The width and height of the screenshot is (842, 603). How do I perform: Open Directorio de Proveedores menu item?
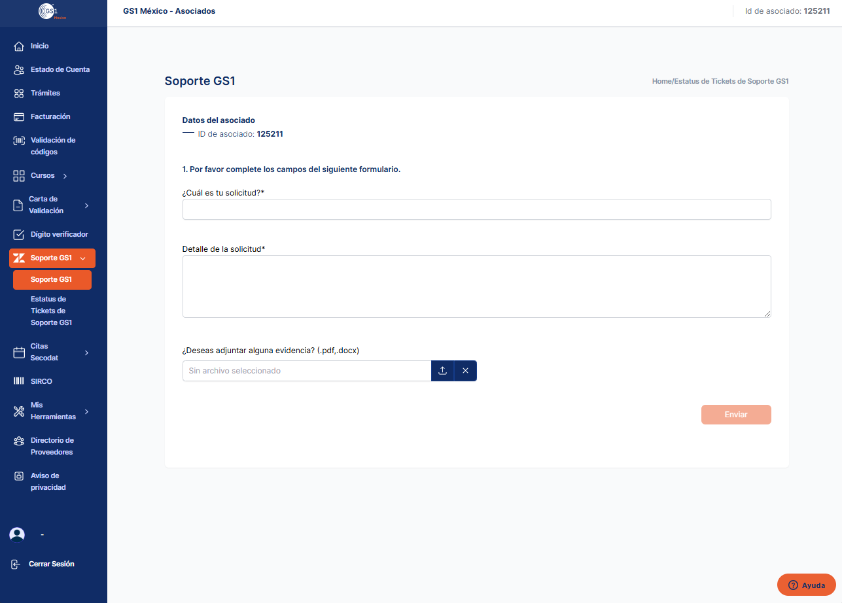click(52, 447)
